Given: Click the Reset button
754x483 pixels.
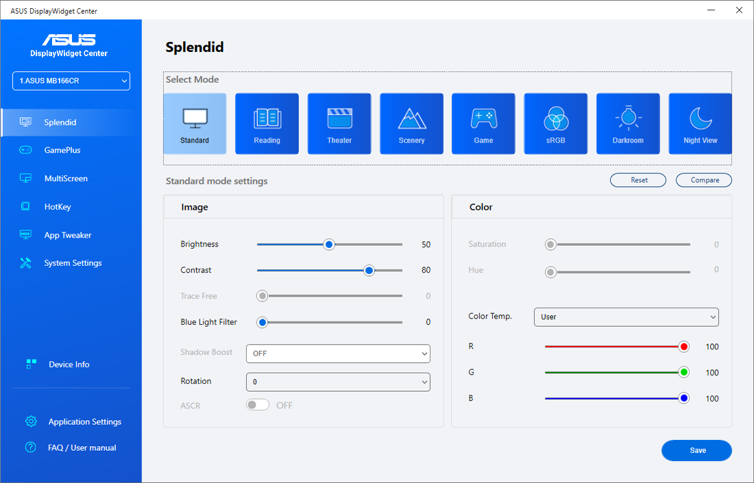Looking at the screenshot, I should click(638, 179).
